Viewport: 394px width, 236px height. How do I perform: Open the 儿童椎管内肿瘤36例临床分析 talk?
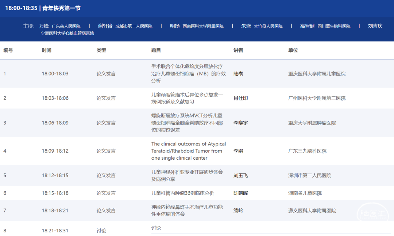click(x=182, y=193)
